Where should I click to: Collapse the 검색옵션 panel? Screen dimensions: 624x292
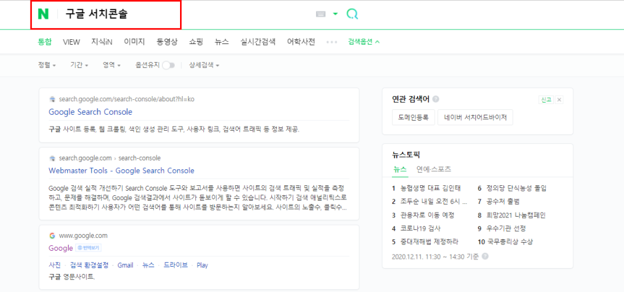click(x=364, y=42)
